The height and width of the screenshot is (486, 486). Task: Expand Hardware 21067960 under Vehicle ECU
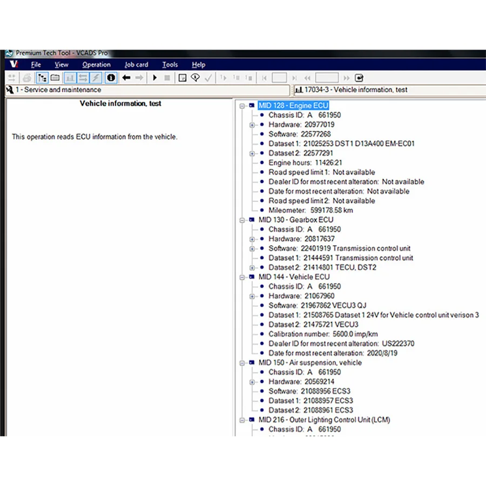[252, 296]
